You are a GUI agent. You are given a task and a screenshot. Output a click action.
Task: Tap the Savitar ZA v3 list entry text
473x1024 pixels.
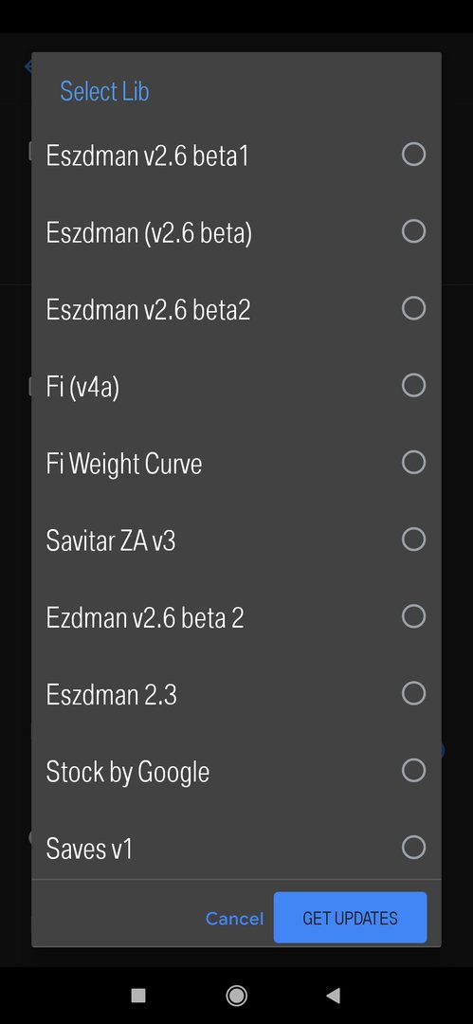[110, 540]
